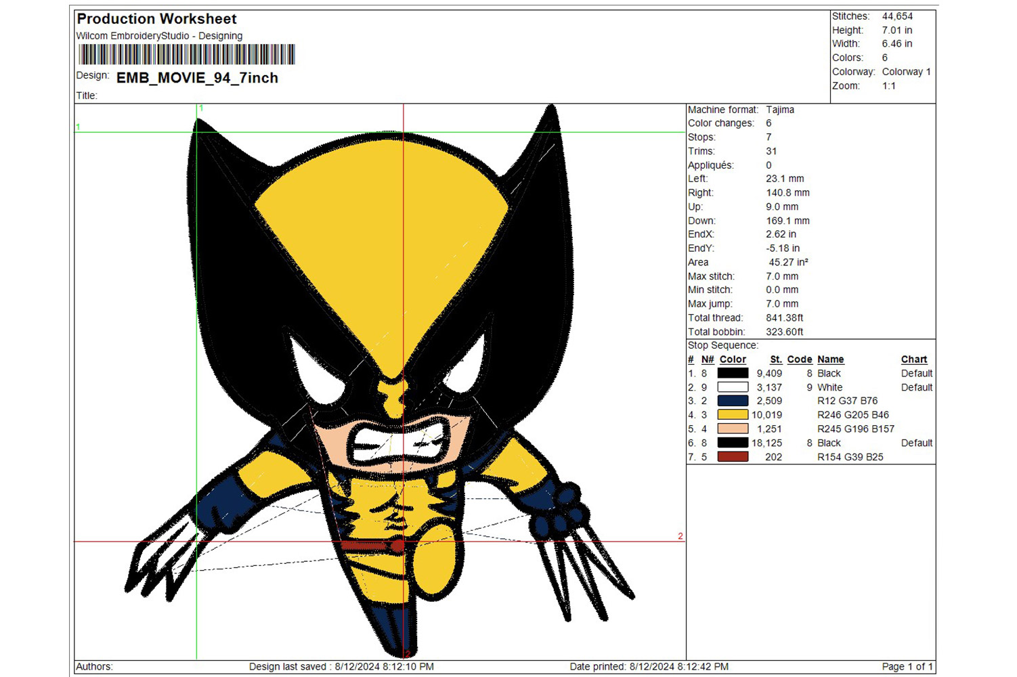Click the color name R245 G196 B157
Image resolution: width=1017 pixels, height=677 pixels.
pyautogui.click(x=856, y=429)
